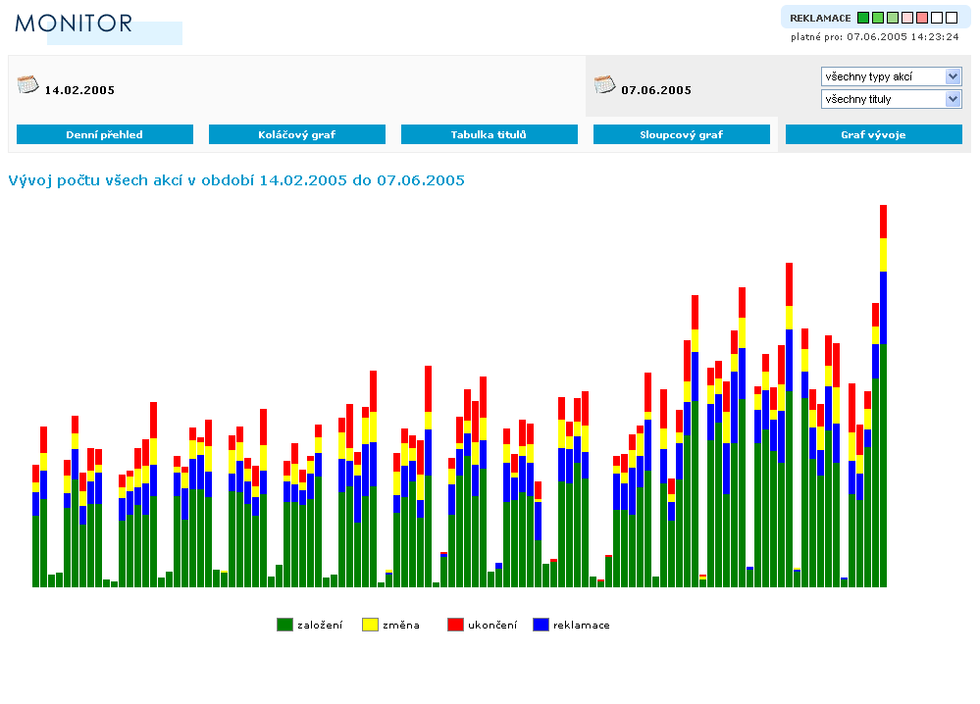Click the red ukončení legend square
The image size is (980, 704).
pos(455,625)
